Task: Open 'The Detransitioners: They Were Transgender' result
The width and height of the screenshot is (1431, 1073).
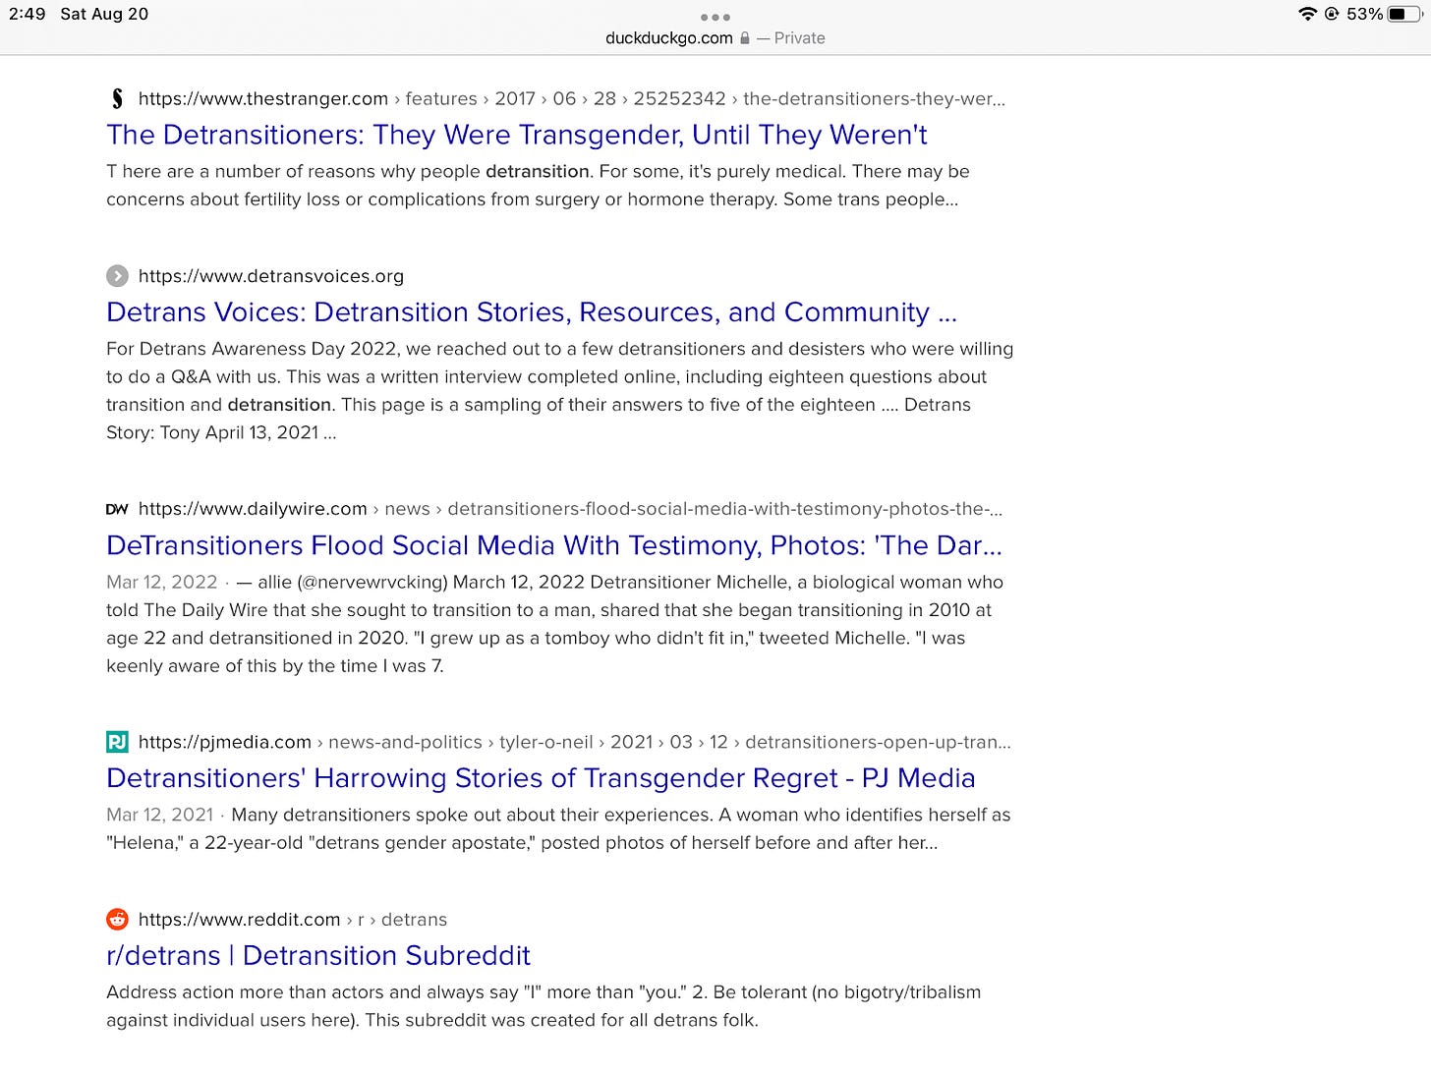Action: pyautogui.click(x=517, y=135)
